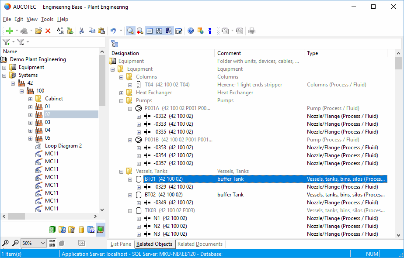Select Loop Diagram 2 in left tree
The image size is (404, 258).
coord(63,146)
